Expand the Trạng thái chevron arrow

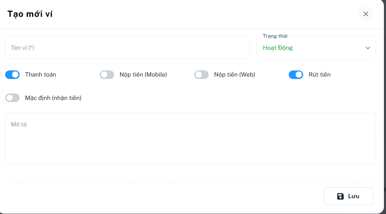coord(368,48)
